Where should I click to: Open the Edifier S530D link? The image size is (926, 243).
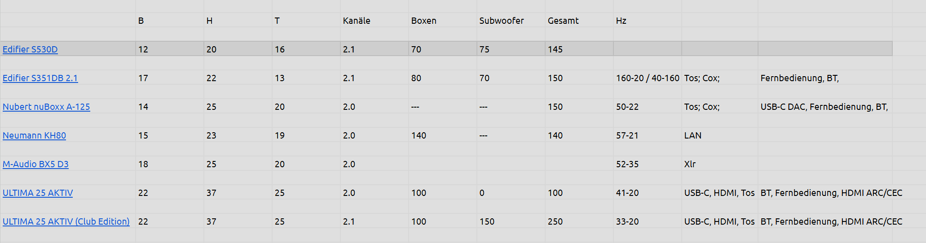pyautogui.click(x=30, y=49)
